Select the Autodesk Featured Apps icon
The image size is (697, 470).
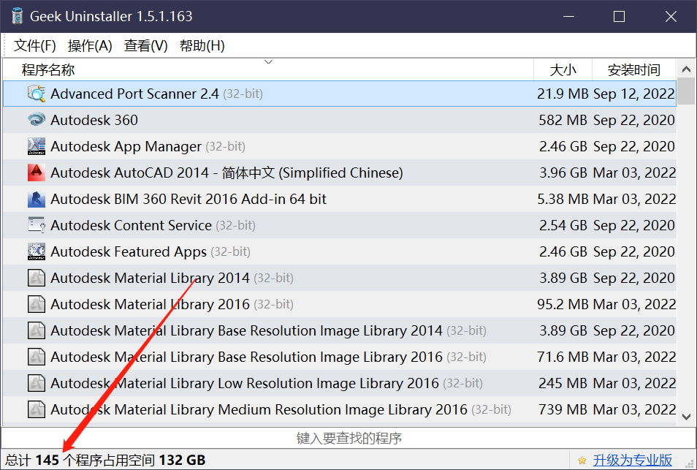point(37,251)
